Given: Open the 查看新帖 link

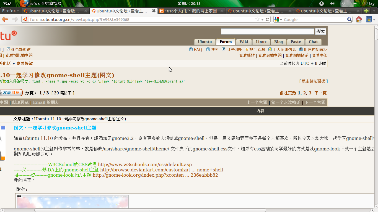Looking at the screenshot, I should pyautogui.click(x=247, y=55).
